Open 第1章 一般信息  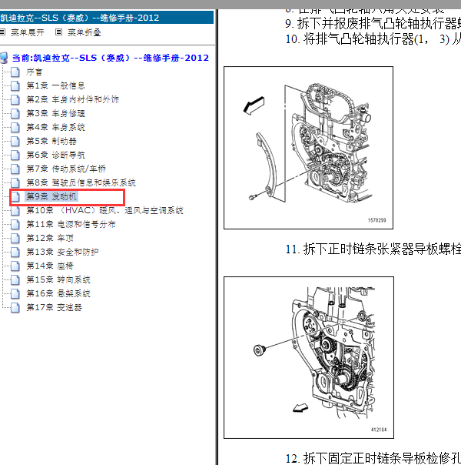pos(55,85)
